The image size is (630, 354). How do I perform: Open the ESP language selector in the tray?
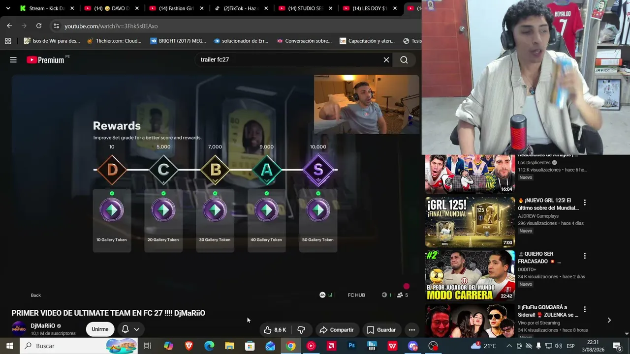[570, 346]
